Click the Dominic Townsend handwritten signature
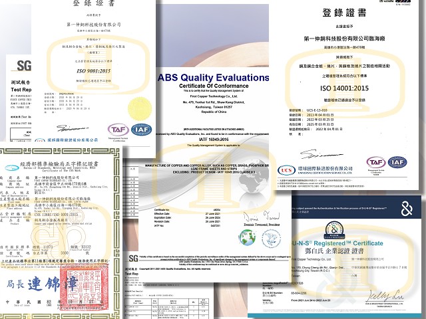426x319 pixels. (262, 217)
